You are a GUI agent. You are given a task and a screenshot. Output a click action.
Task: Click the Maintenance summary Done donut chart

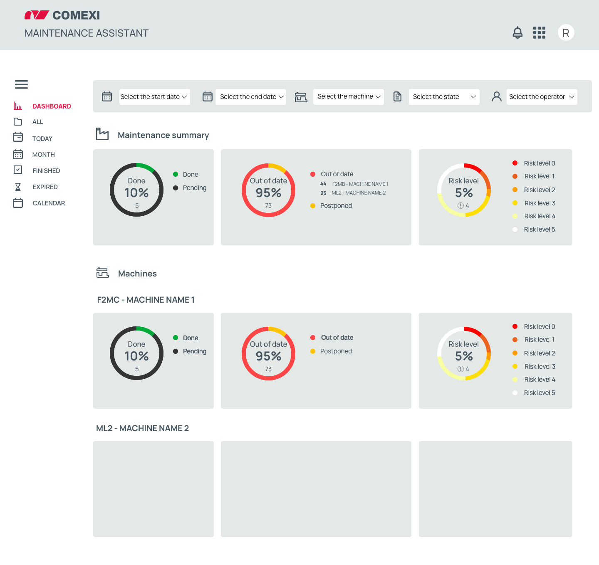(136, 190)
